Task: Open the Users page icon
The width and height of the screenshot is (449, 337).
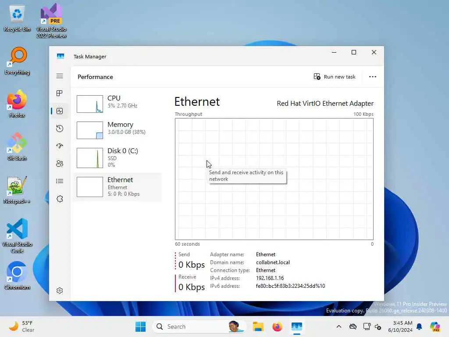Action: click(x=60, y=164)
